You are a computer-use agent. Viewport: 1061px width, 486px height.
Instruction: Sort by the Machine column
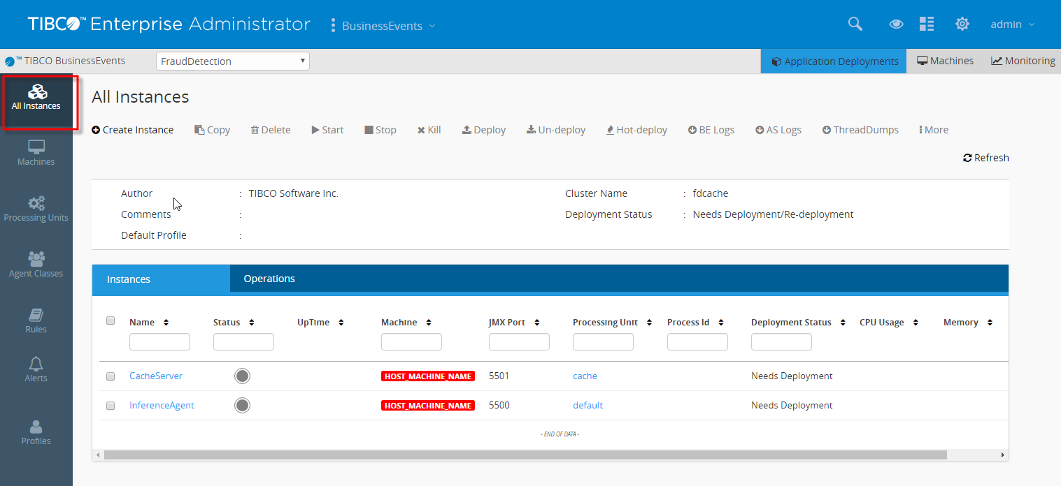[429, 323]
